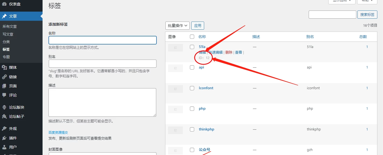Viewport: 383px width, 155px height.
Task: Focus the tag search input box
Action: (332, 15)
